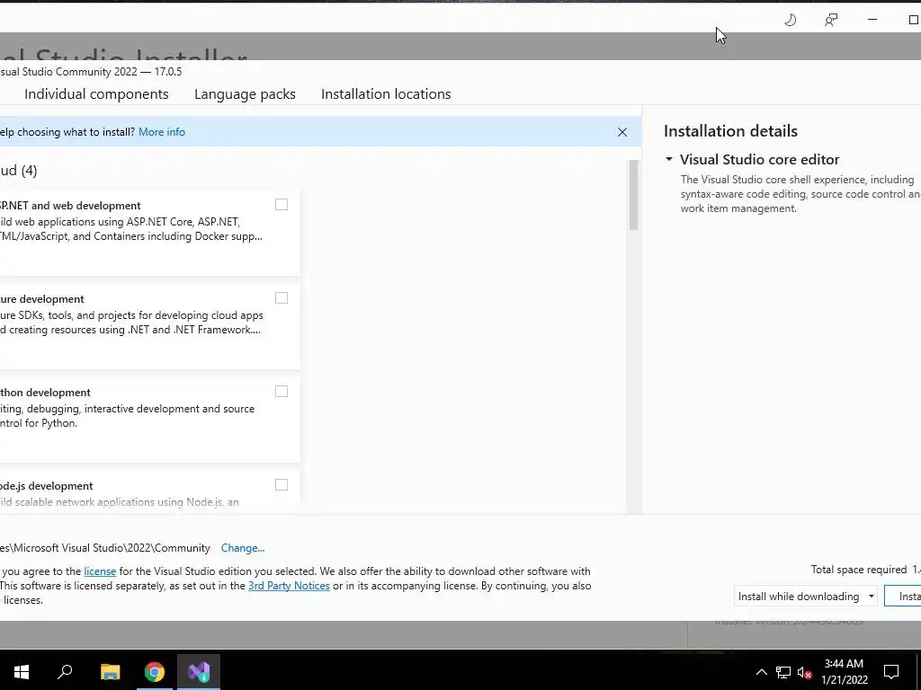Open Google Chrome from taskbar
Viewport: 921px width, 690px height.
coord(155,672)
